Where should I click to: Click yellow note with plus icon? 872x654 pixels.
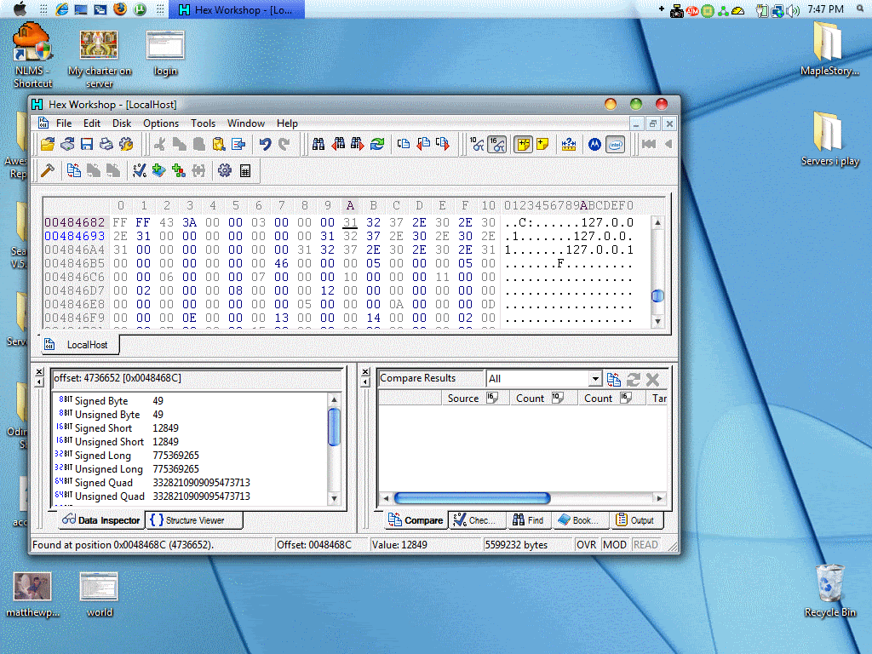coord(542,145)
